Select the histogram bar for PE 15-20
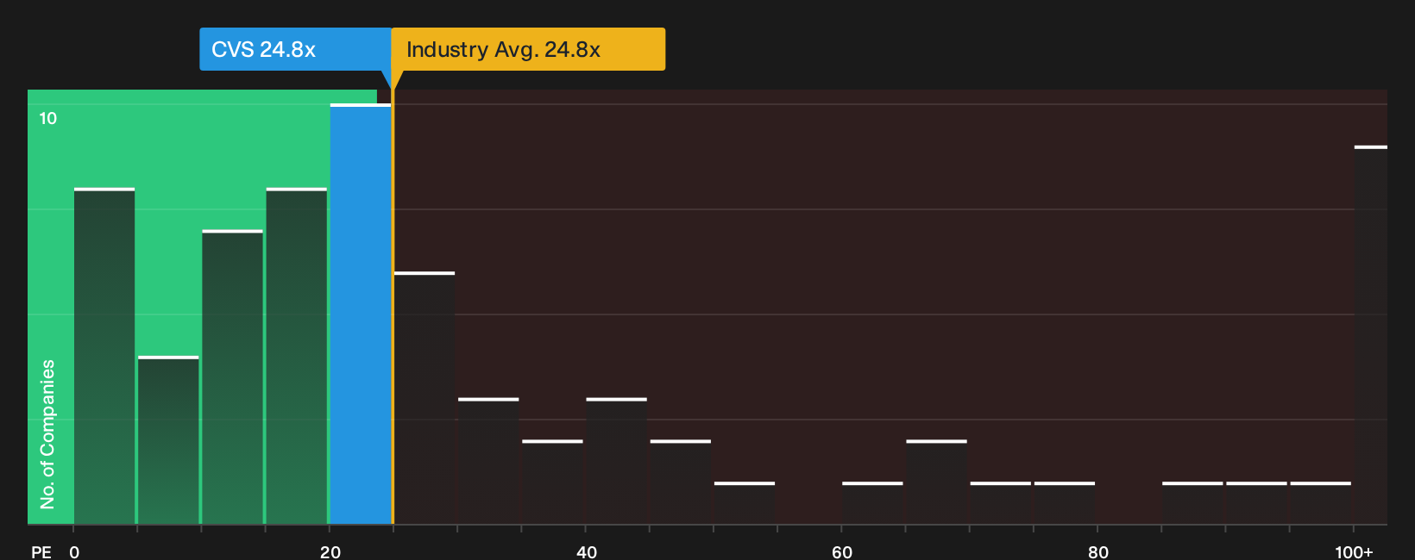 pyautogui.click(x=297, y=356)
